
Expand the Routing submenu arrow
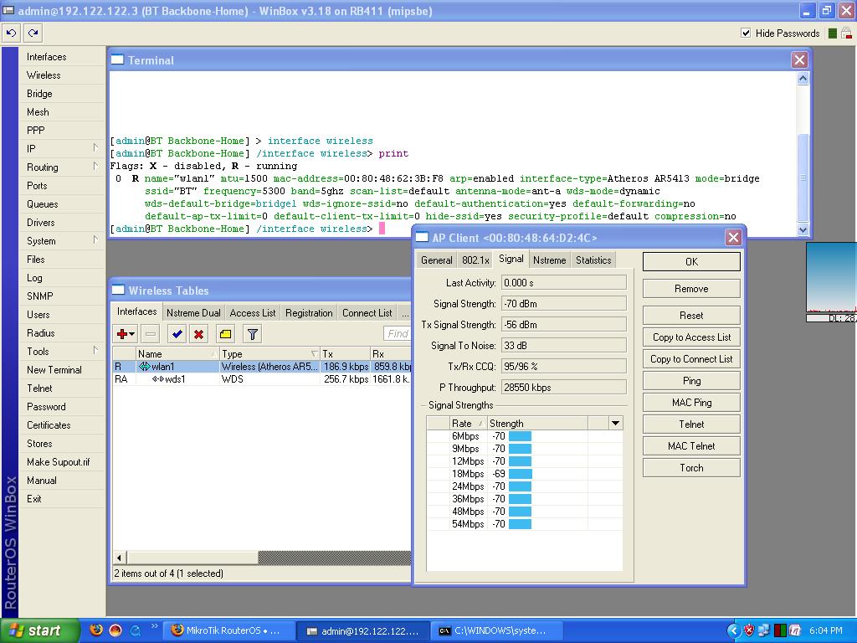[95, 167]
